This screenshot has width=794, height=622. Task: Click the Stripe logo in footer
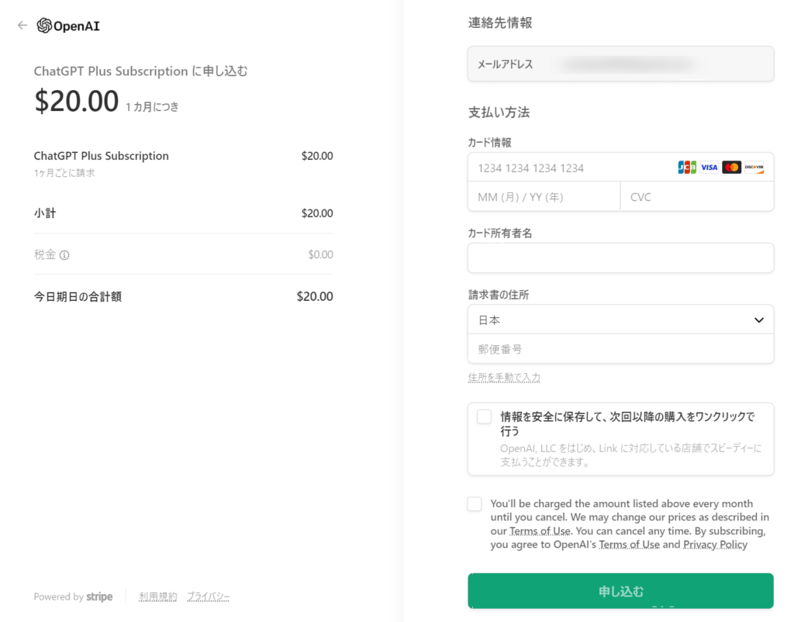tap(99, 596)
